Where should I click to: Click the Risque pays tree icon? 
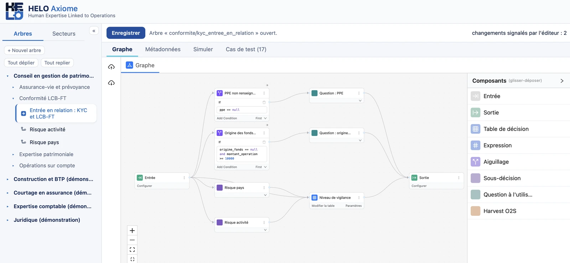click(24, 142)
